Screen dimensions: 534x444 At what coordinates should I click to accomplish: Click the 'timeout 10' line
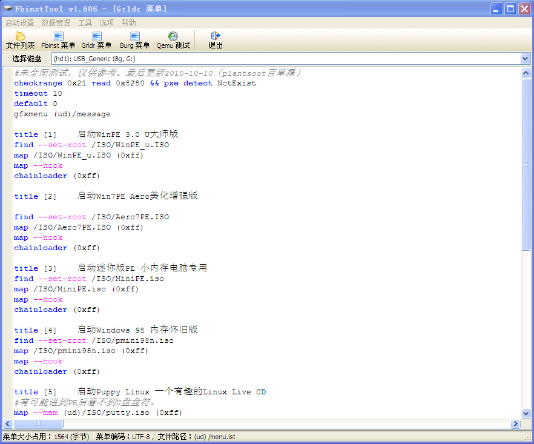click(38, 93)
